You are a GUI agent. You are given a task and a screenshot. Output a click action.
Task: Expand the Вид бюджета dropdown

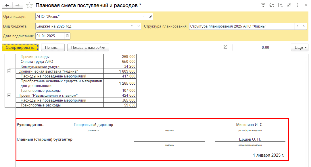click(x=132, y=26)
